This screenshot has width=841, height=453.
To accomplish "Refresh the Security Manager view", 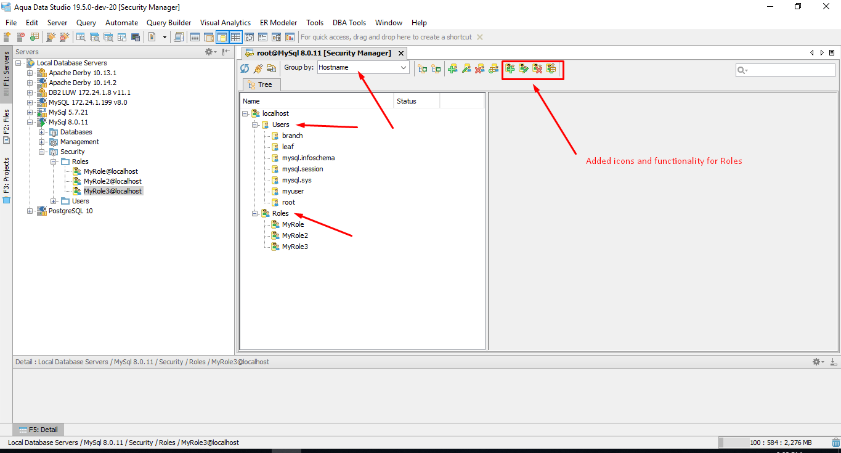I will (245, 68).
